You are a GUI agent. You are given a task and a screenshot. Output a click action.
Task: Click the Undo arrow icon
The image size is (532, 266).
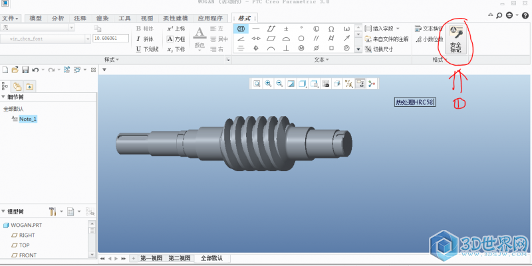(x=35, y=70)
